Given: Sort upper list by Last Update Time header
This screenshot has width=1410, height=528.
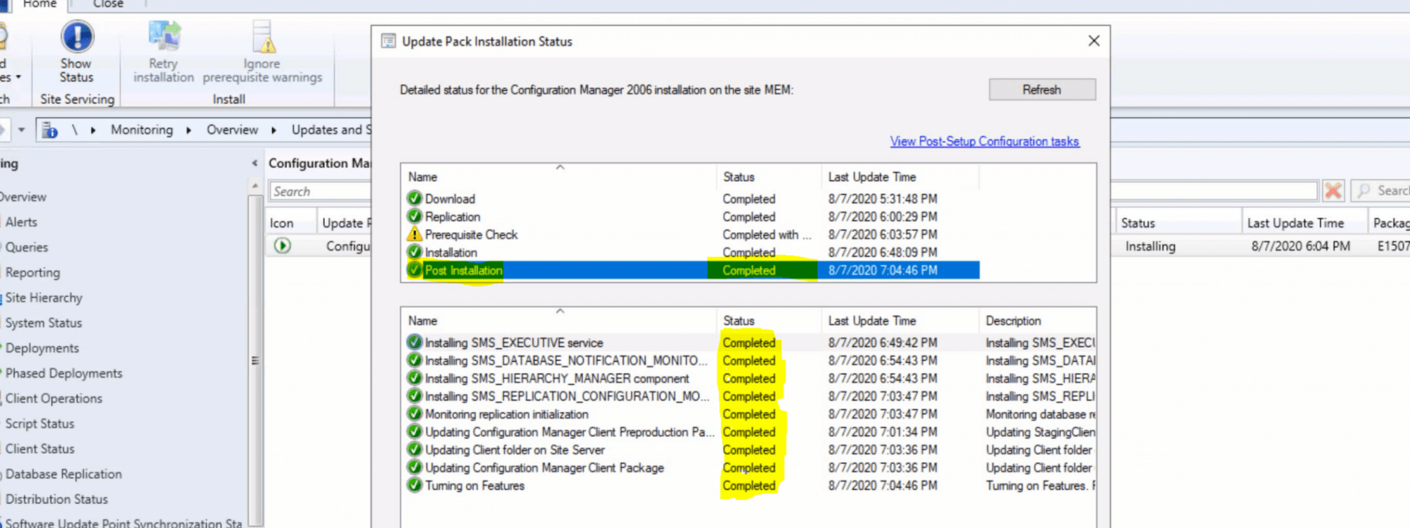Looking at the screenshot, I should [x=900, y=177].
